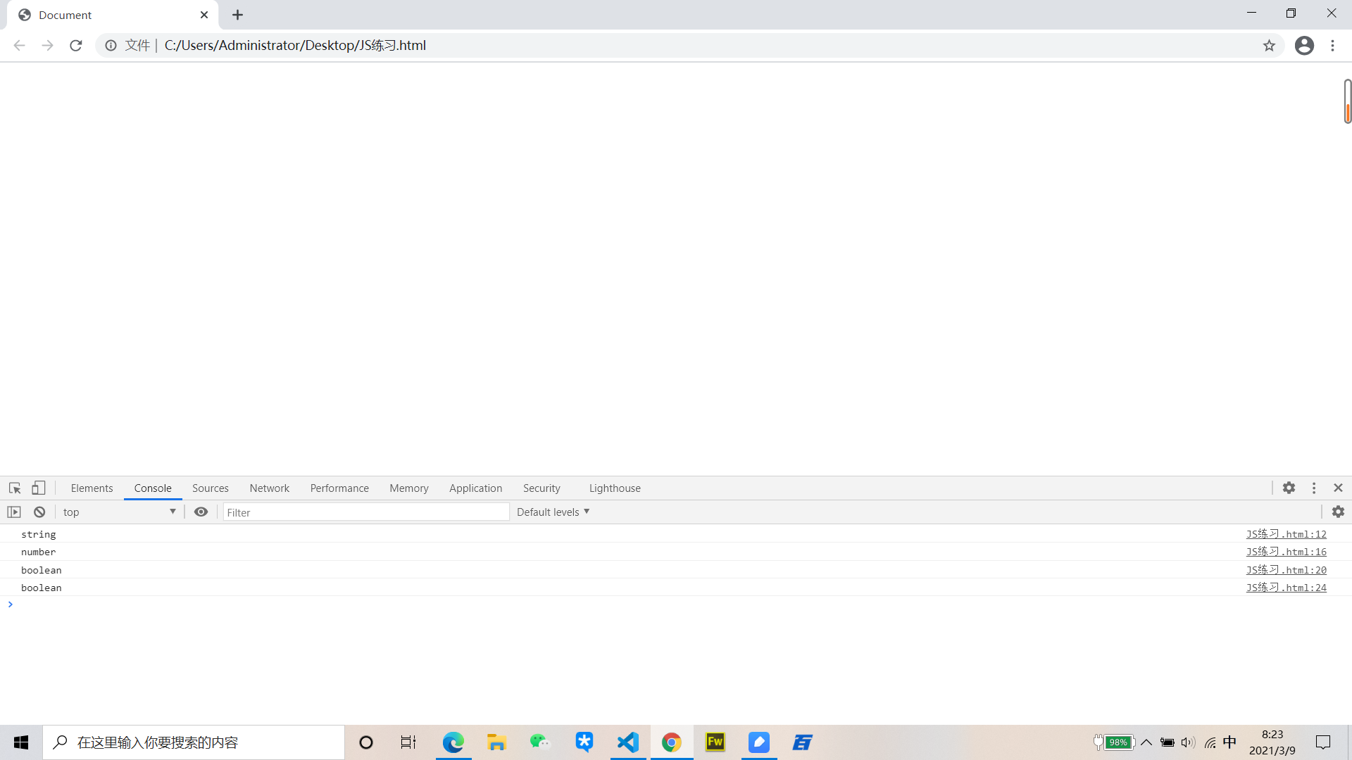View site information icon in address bar
Image resolution: width=1352 pixels, height=760 pixels.
[111, 46]
